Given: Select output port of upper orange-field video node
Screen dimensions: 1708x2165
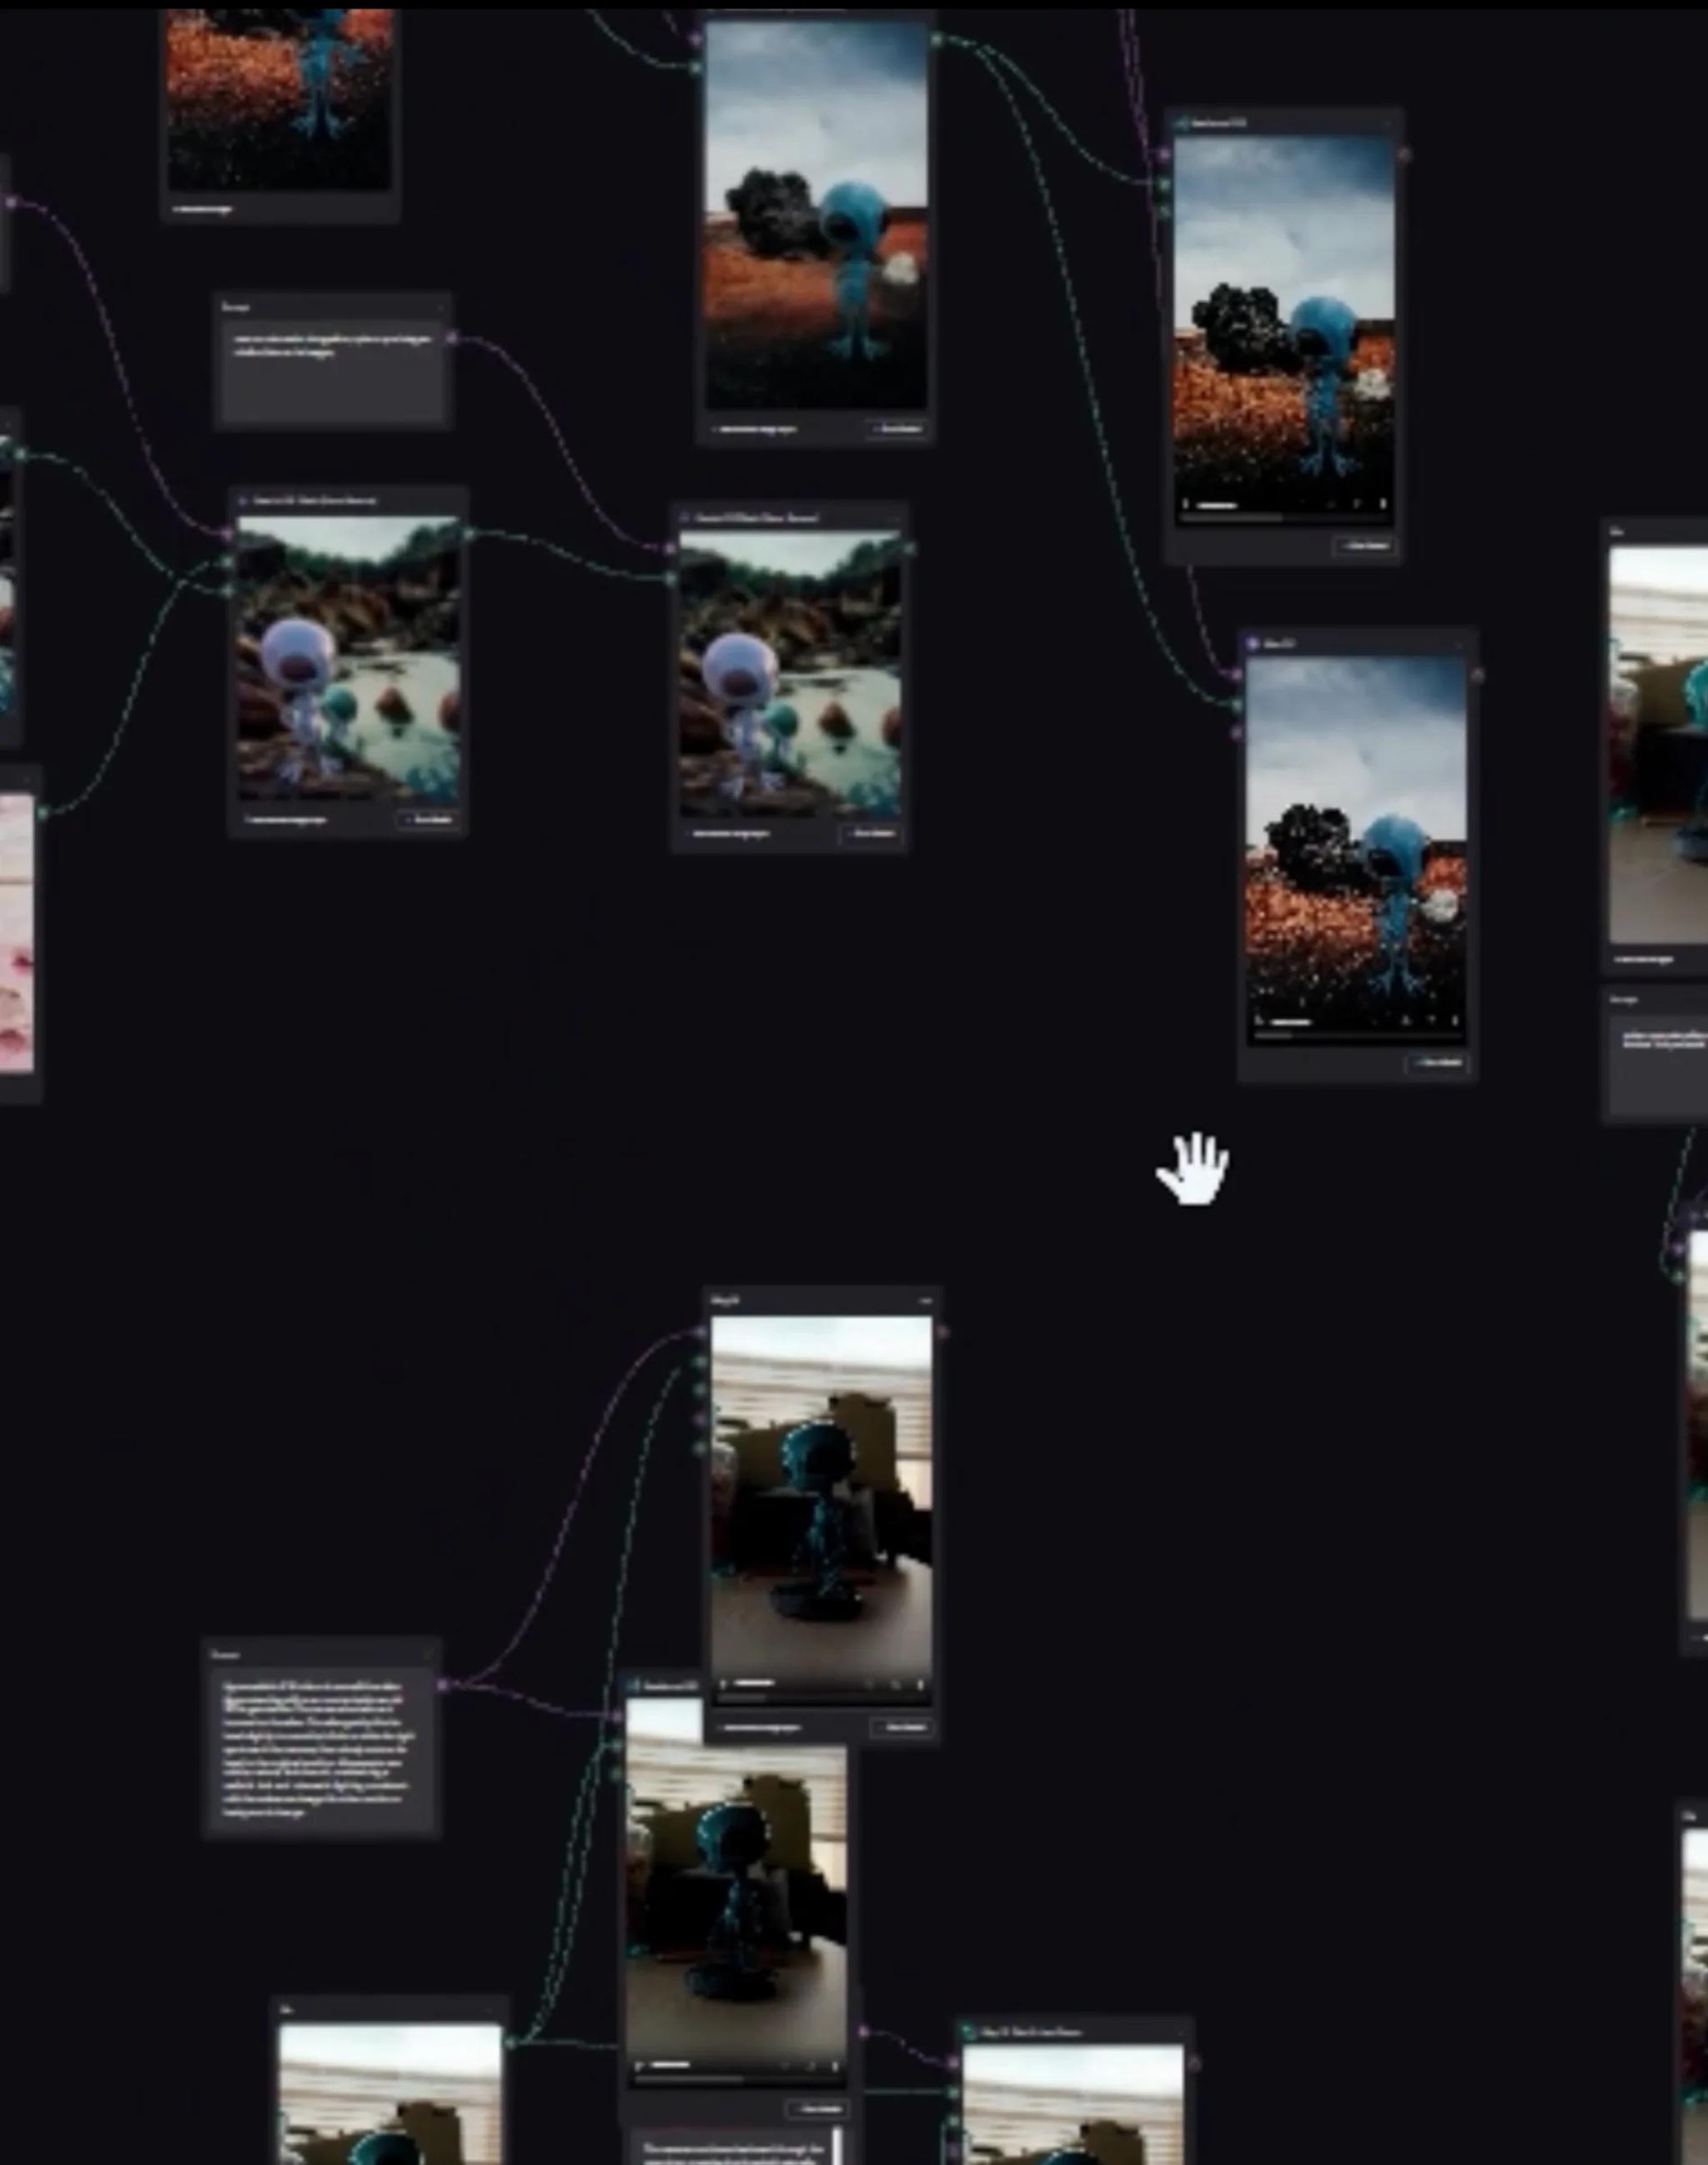Looking at the screenshot, I should pyautogui.click(x=1404, y=154).
